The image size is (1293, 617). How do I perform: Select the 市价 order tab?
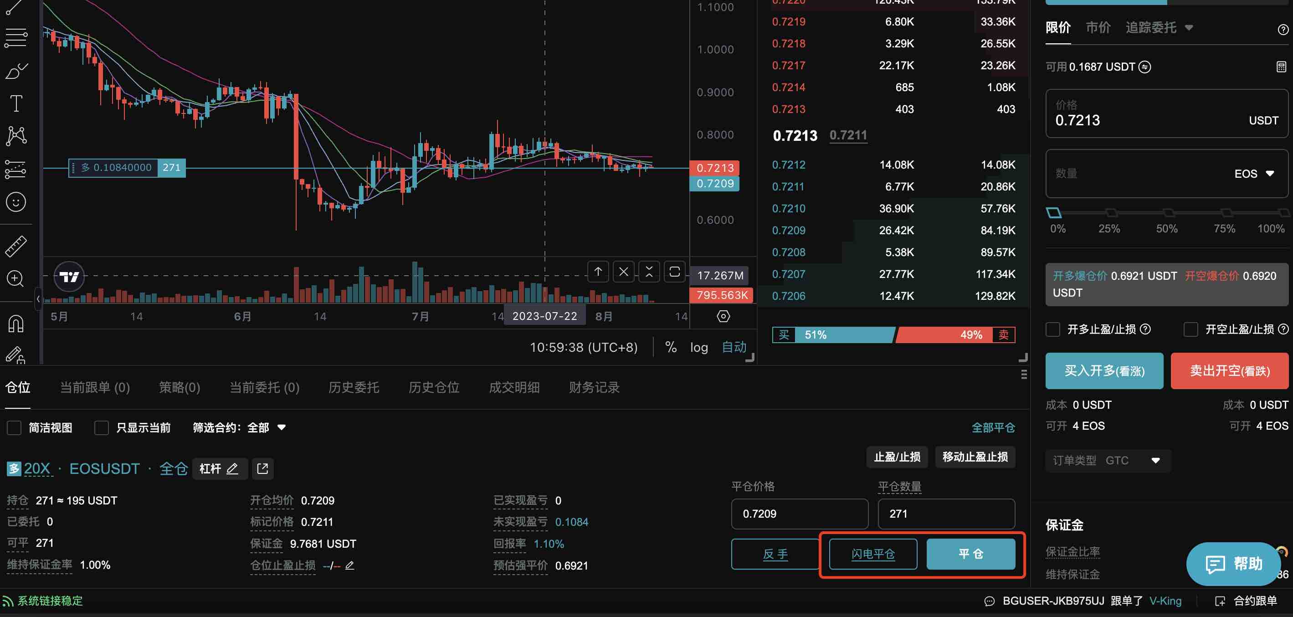click(x=1098, y=28)
